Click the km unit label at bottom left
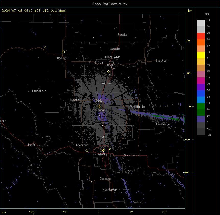Screen dimensions: 220x215 coord(4,212)
